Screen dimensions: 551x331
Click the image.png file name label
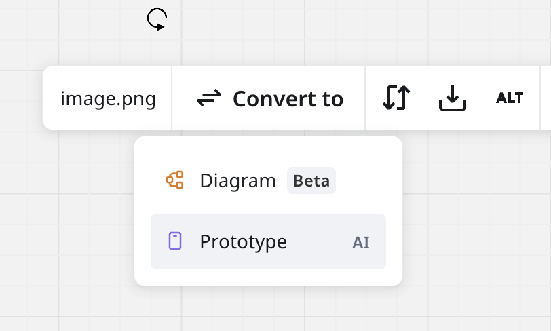[x=108, y=99]
